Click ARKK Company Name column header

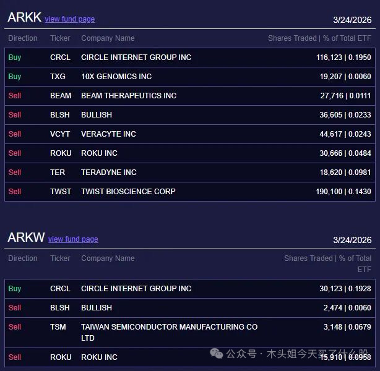point(108,38)
